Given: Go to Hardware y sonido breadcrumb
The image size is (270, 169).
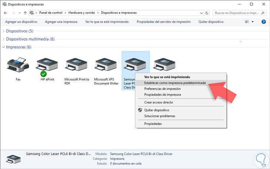Looking at the screenshot, I should pyautogui.click(x=82, y=13).
